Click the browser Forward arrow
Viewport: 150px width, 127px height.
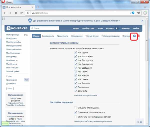(x=10, y=13)
